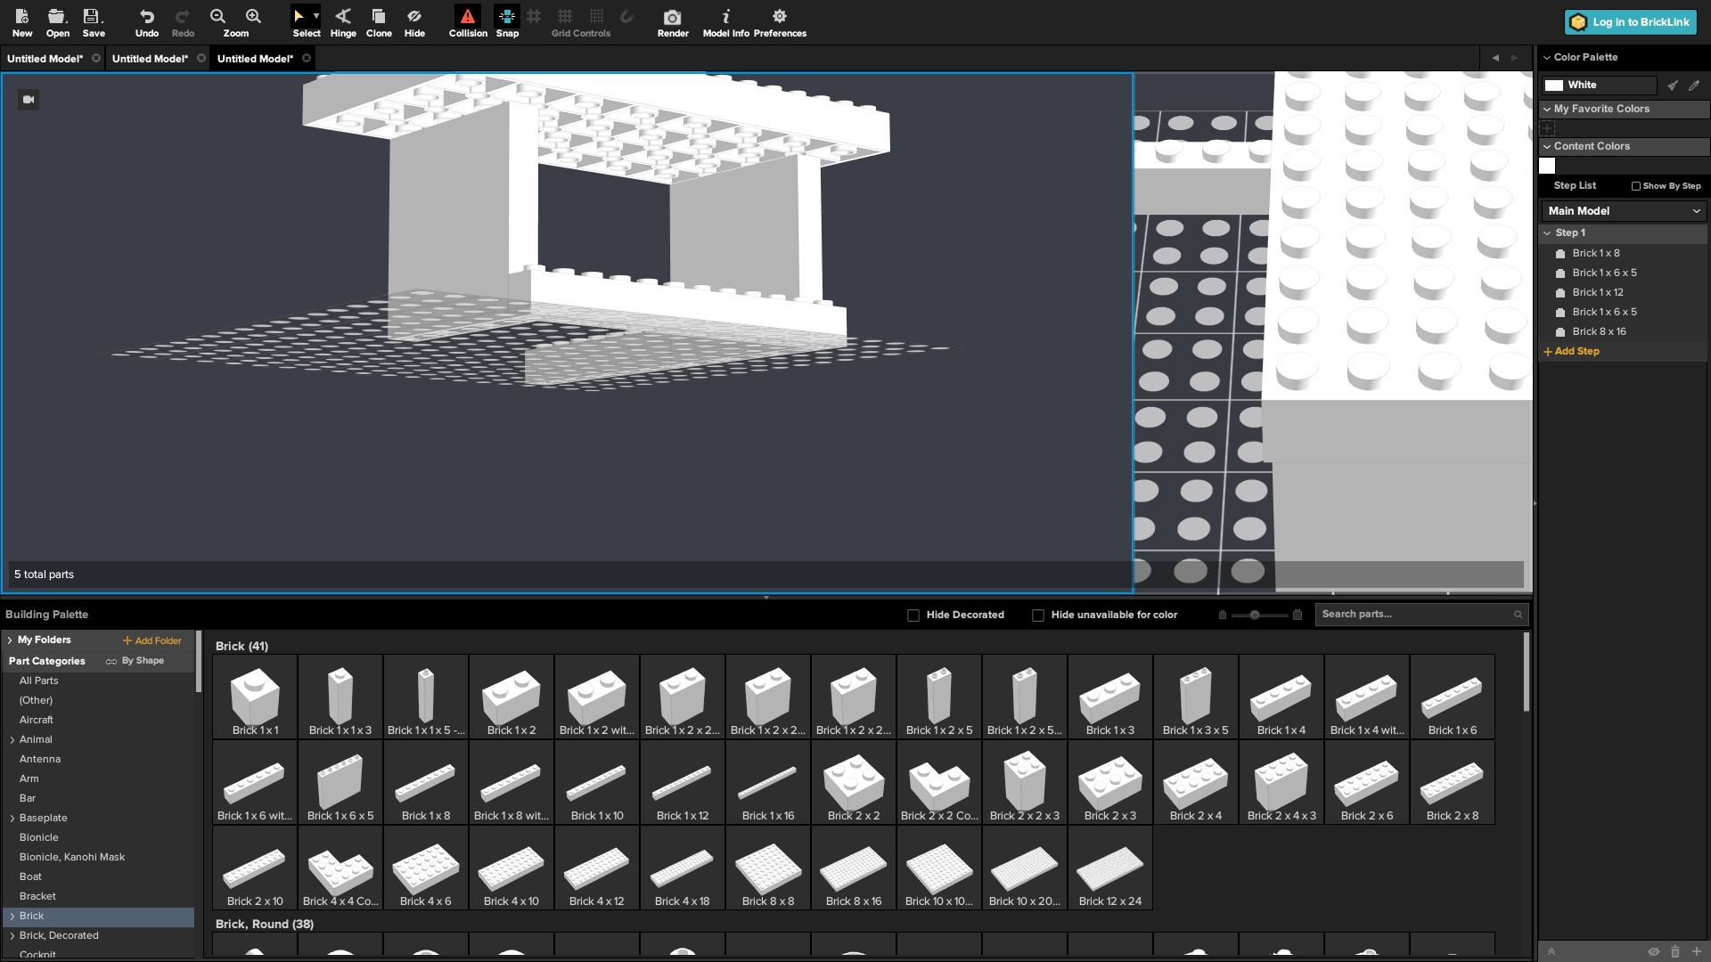Screen dimensions: 1711x962
Task: Switch to the second Untitled Model tab
Action: (150, 59)
